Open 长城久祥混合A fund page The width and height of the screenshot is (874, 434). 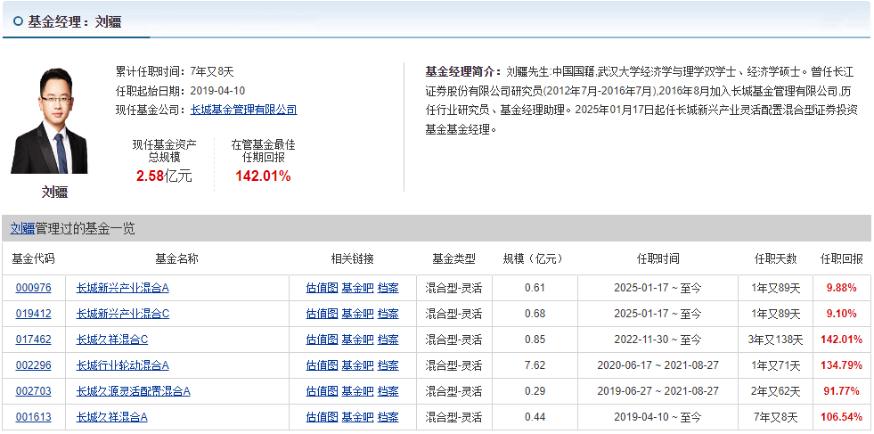click(x=112, y=417)
